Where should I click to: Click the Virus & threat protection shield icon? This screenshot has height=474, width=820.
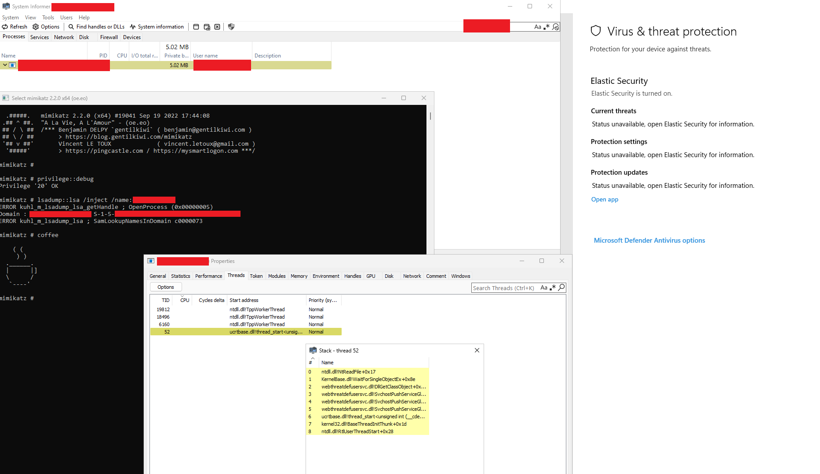click(x=596, y=31)
